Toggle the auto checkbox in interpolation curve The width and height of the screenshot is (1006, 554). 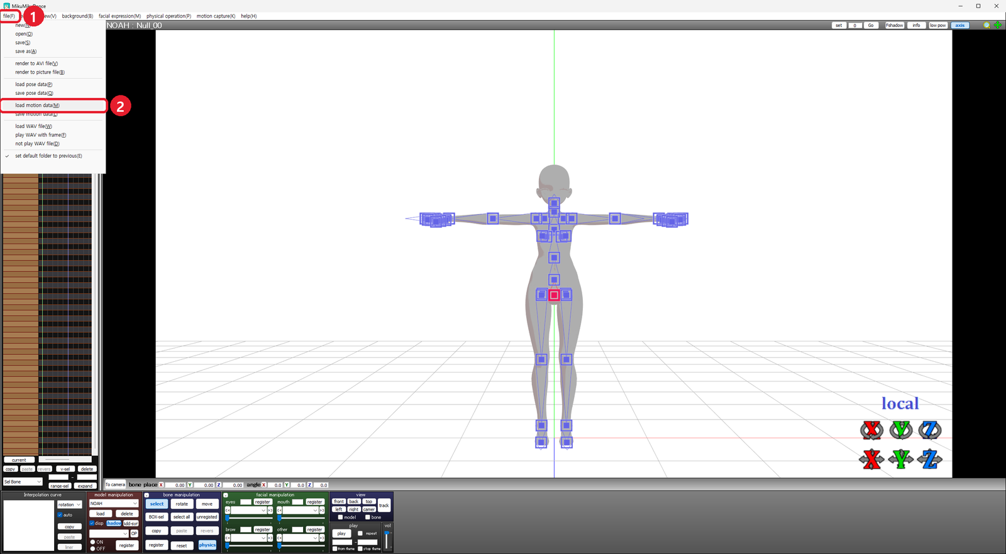coord(60,515)
